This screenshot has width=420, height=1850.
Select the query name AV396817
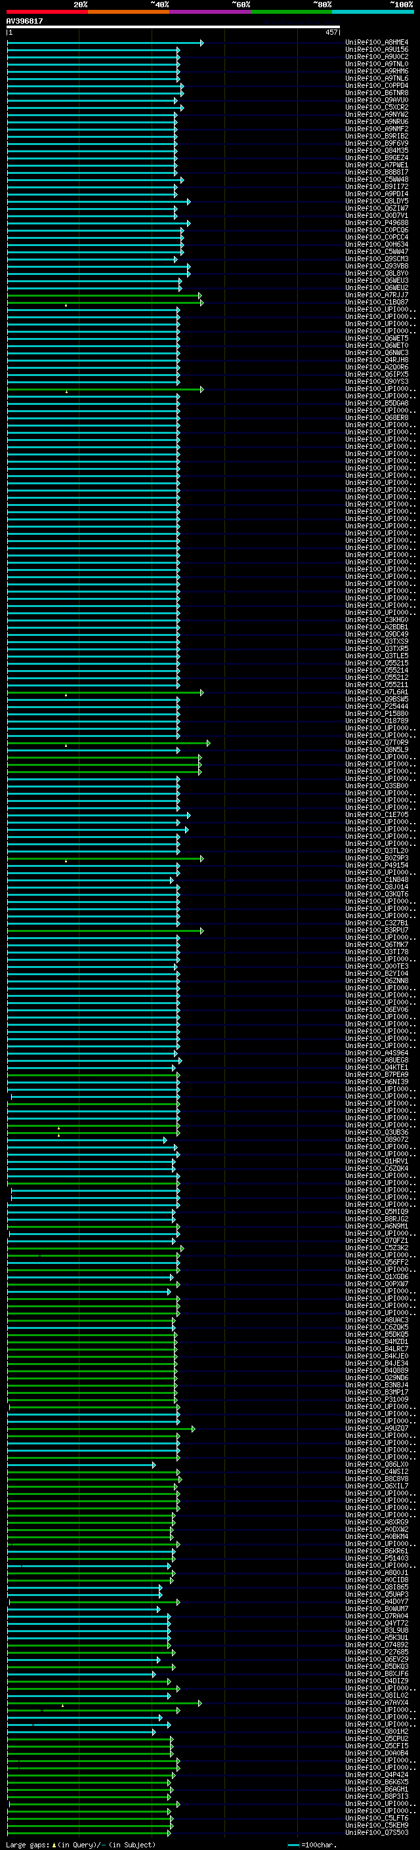[x=24, y=21]
